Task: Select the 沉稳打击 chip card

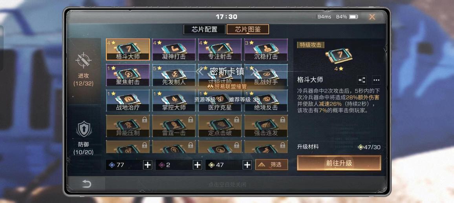Action: (x=266, y=49)
